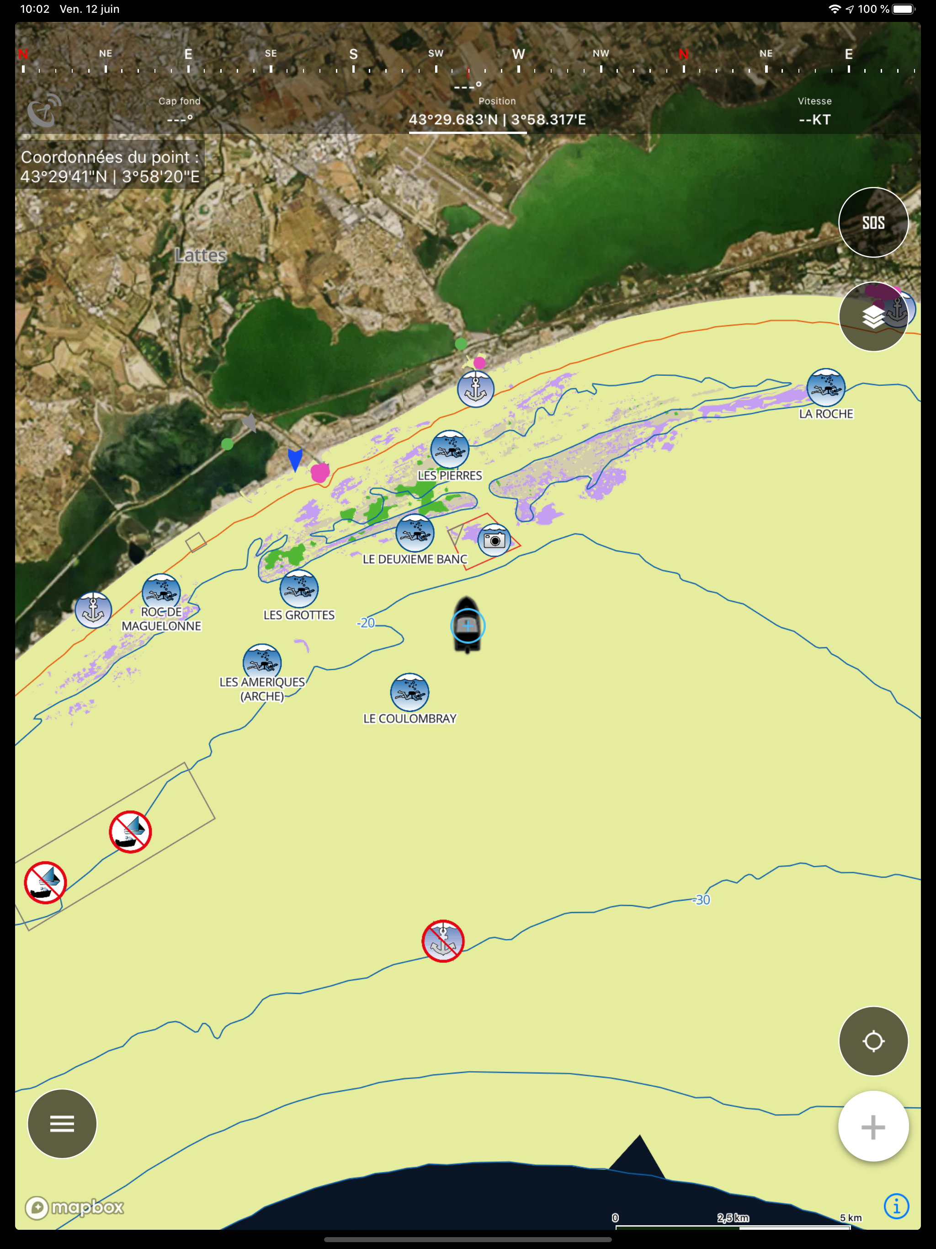This screenshot has width=936, height=1249.
Task: Tap the white plus add button
Action: click(x=873, y=1126)
